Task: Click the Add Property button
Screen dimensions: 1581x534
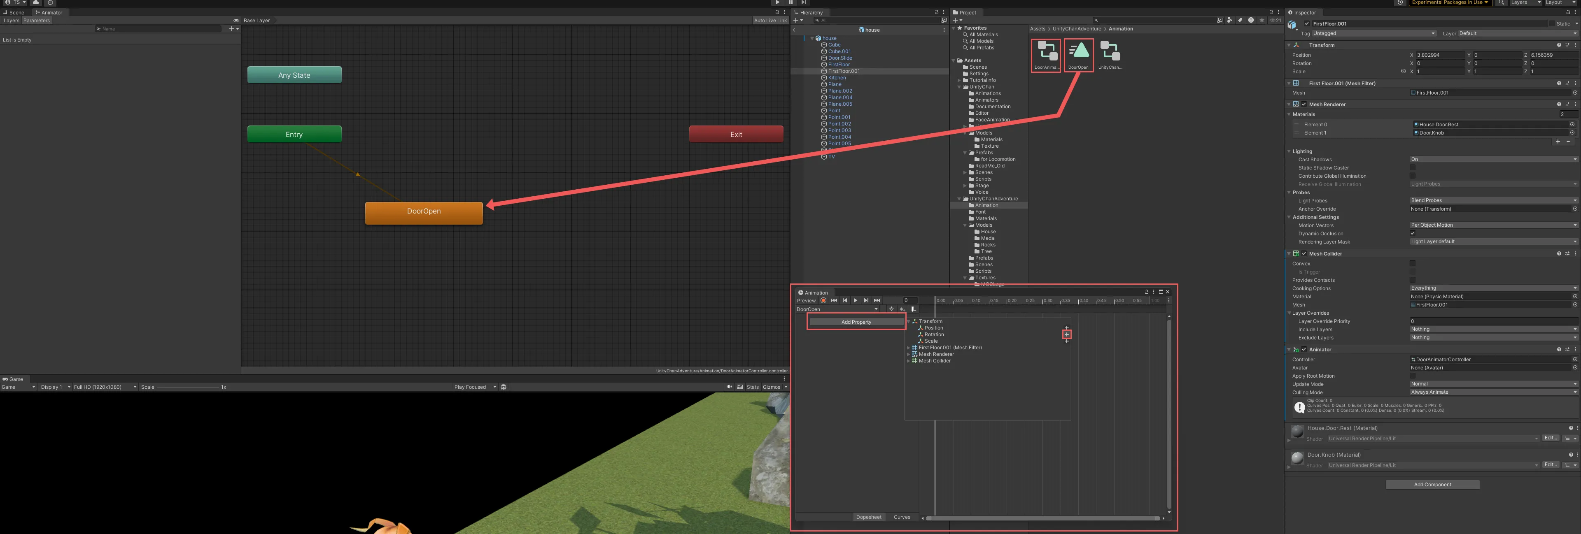Action: tap(856, 322)
